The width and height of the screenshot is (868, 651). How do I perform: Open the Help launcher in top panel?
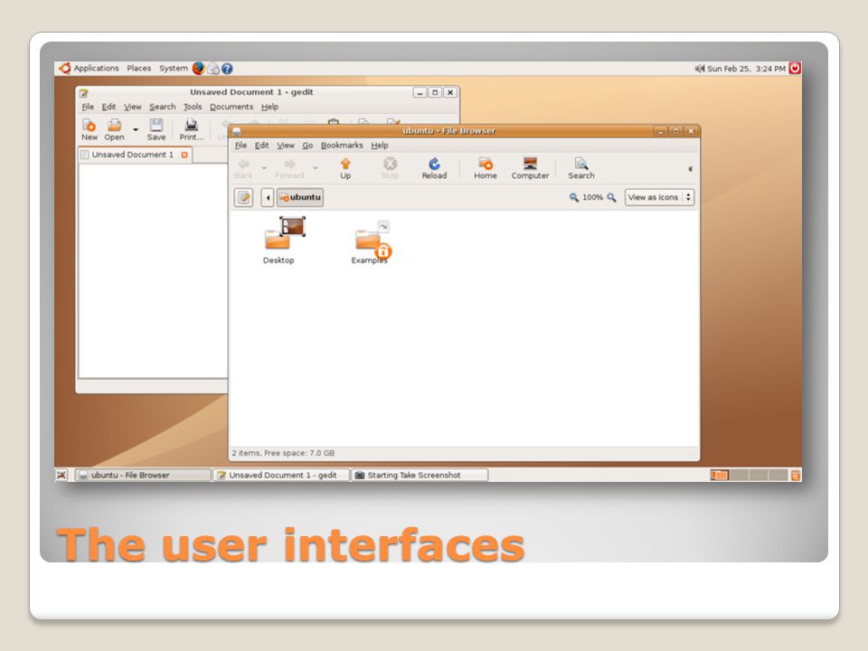click(x=227, y=69)
